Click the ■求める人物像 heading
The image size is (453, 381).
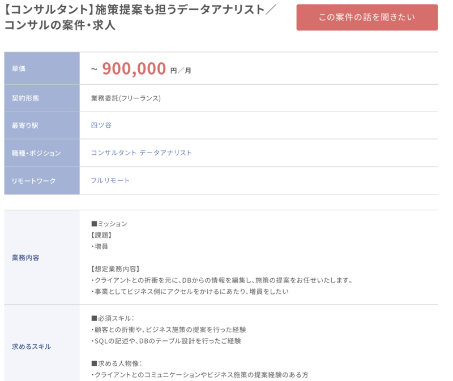[x=117, y=363]
